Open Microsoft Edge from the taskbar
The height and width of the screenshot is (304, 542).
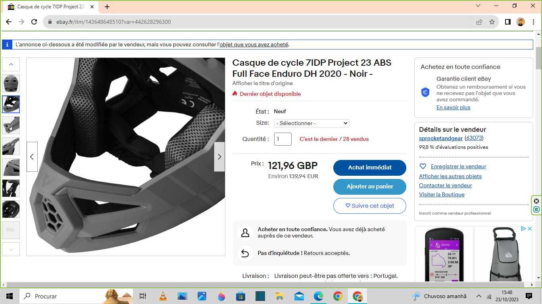(319, 296)
